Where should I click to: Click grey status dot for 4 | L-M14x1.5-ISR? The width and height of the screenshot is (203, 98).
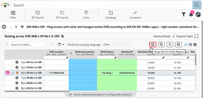coord(17,62)
